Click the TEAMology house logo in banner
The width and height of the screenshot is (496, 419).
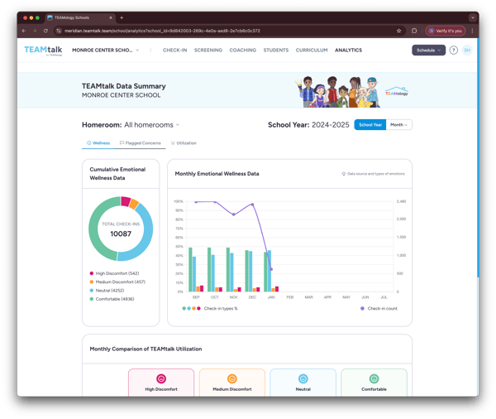tap(396, 91)
